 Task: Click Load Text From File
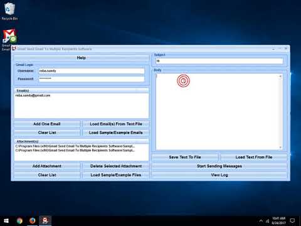tap(254, 157)
